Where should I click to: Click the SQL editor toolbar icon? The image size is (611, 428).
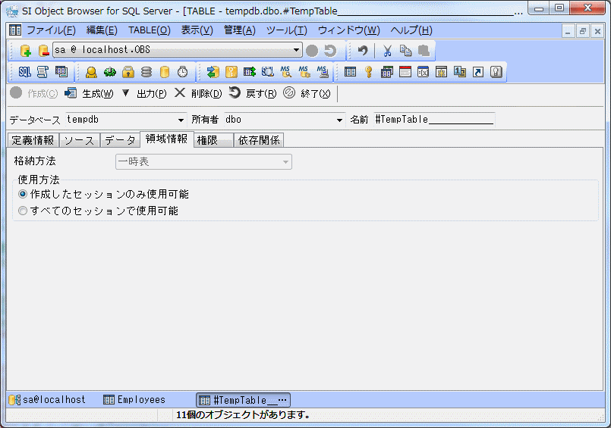(x=24, y=72)
